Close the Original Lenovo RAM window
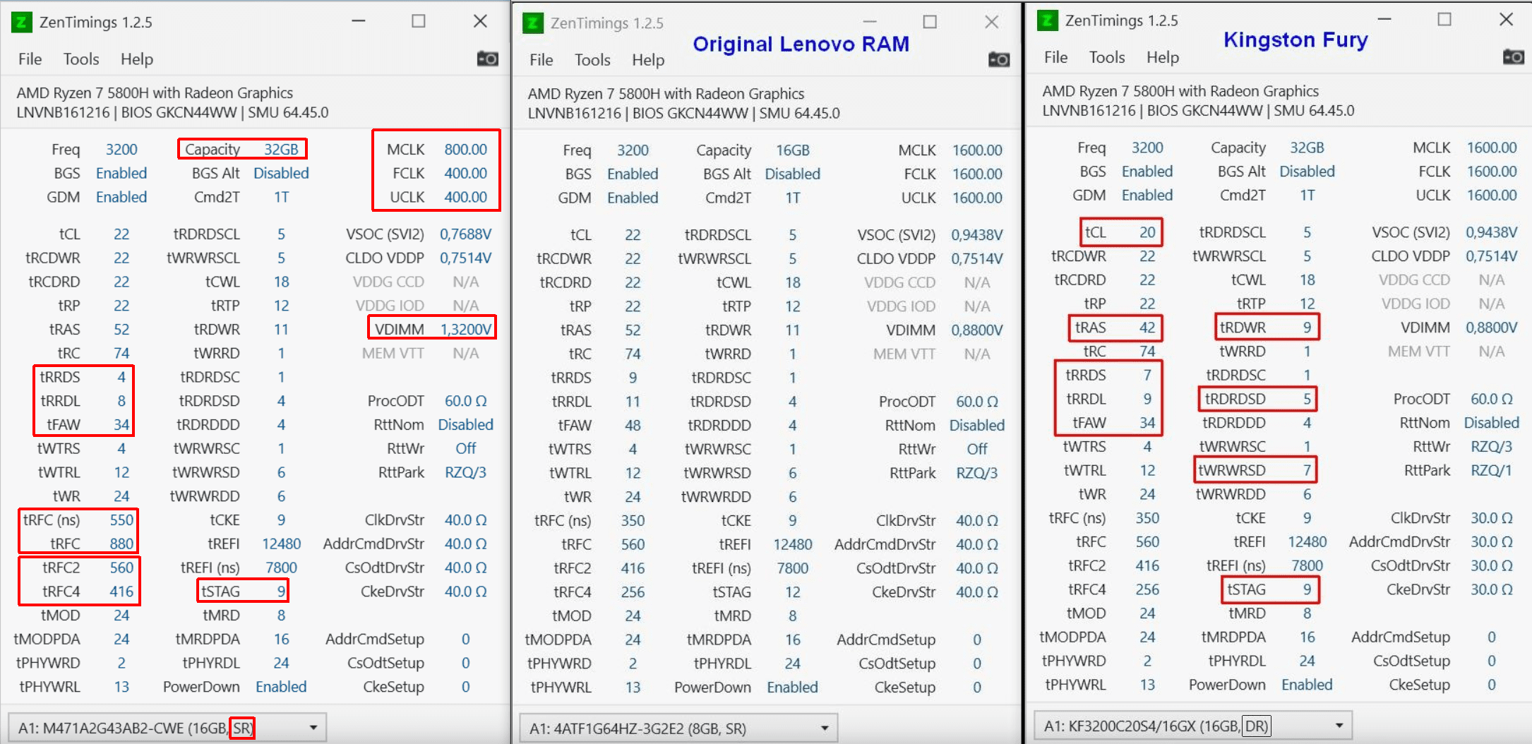This screenshot has height=744, width=1532. [x=991, y=22]
